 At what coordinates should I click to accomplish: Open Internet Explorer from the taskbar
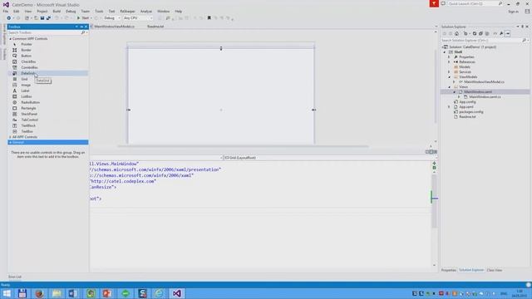159,293
